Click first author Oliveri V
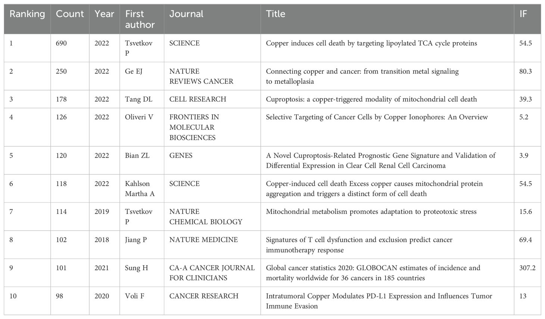 tap(139, 117)
